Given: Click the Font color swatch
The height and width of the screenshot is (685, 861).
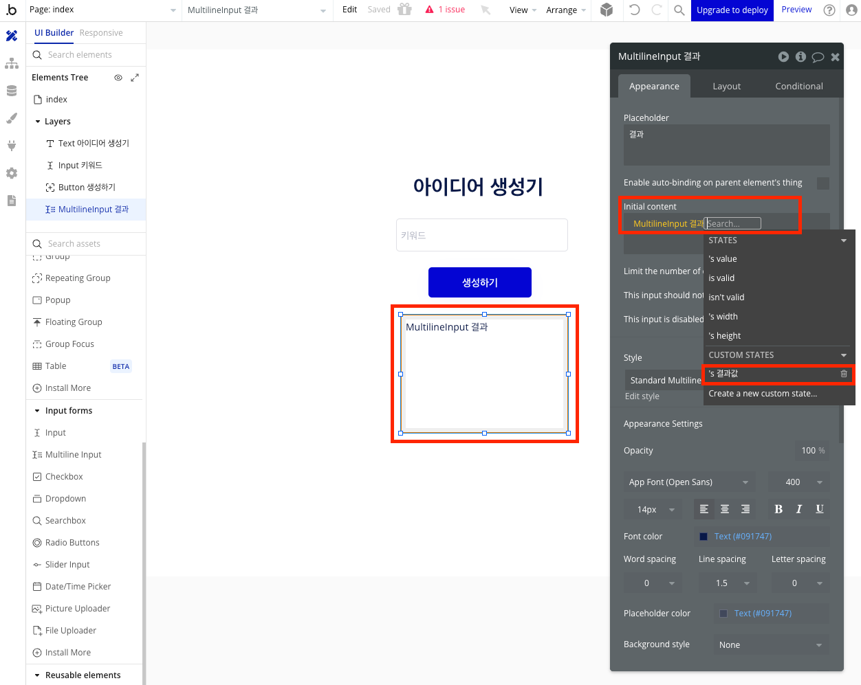Looking at the screenshot, I should click(x=704, y=537).
